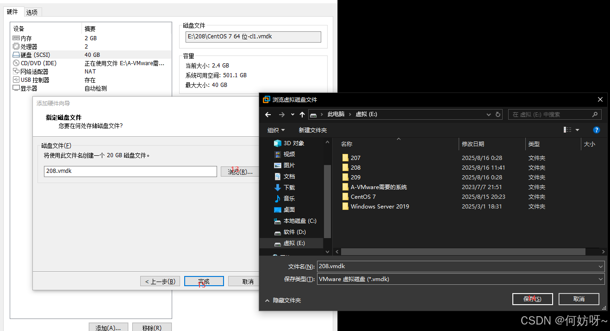Click the disk file path field in settings
The image size is (610, 331).
click(253, 37)
